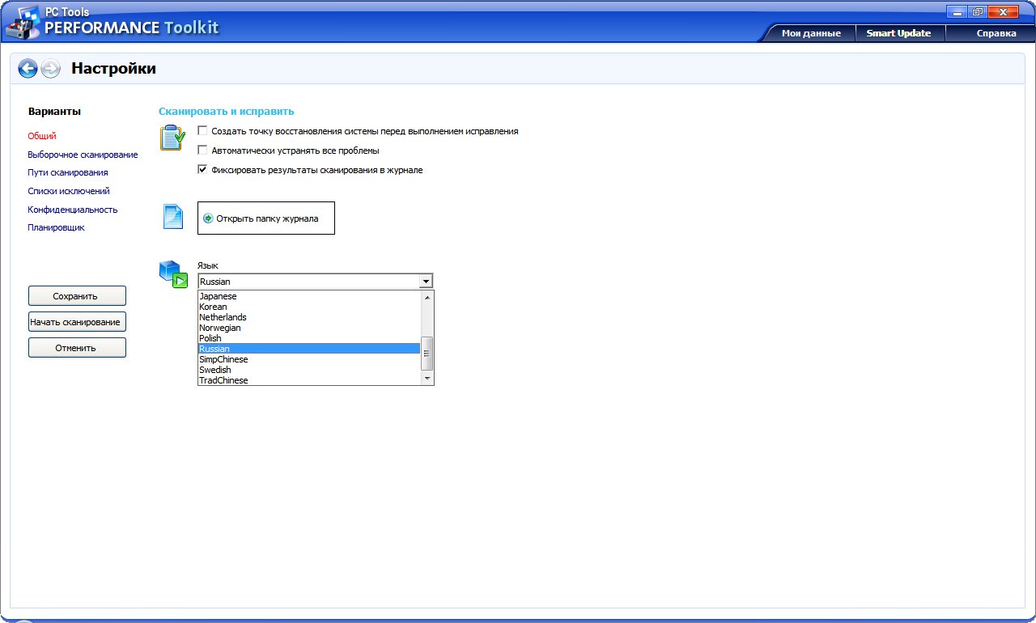Collapse the Язык dropdown arrow

[425, 282]
